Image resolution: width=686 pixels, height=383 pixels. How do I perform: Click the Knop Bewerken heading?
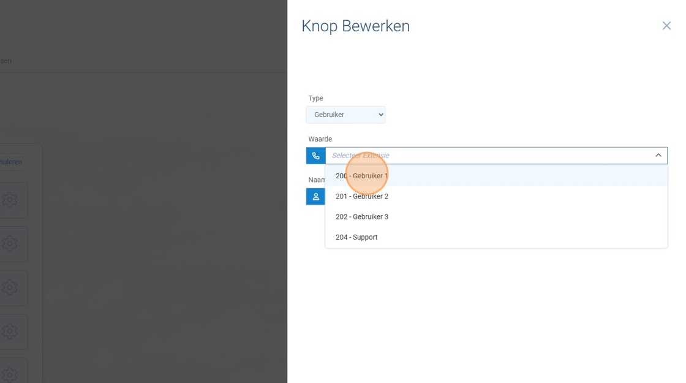[x=355, y=26]
